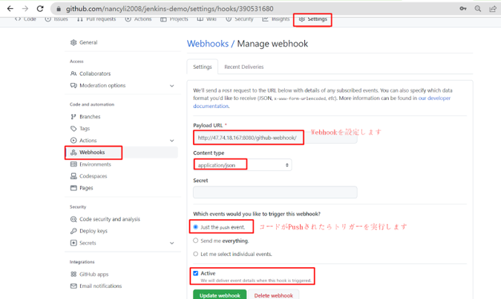Viewport: 501px width, 299px height.
Task: Expand the Actions chevron in sidebar
Action: (x=172, y=141)
